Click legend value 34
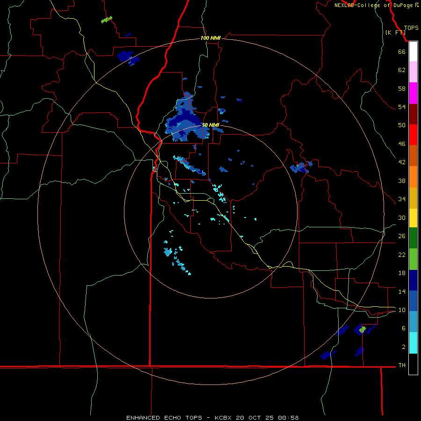This screenshot has height=421, width=421. (402, 199)
